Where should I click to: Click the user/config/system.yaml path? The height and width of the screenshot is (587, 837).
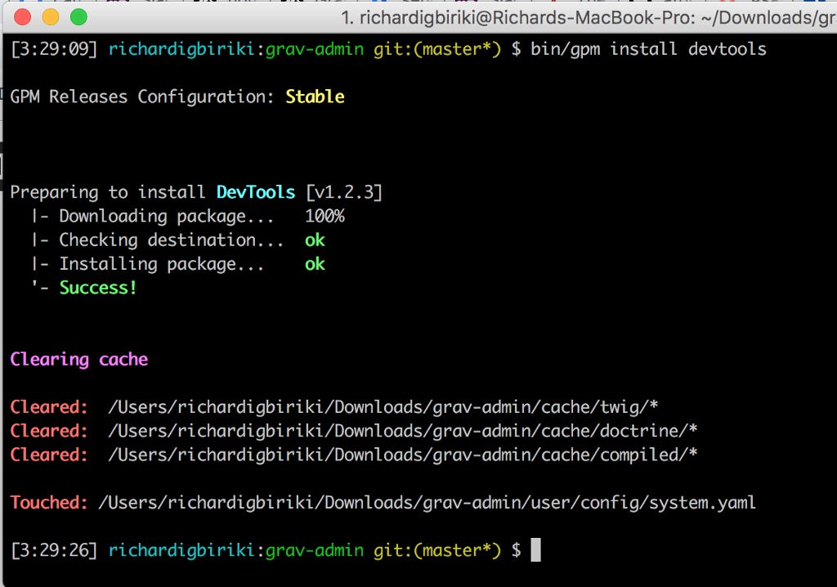427,503
